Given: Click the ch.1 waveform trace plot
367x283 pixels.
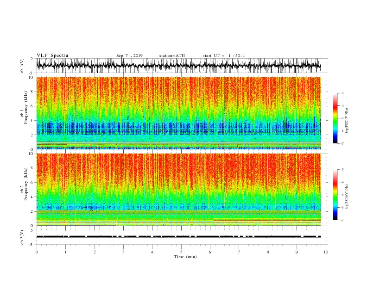Looking at the screenshot, I should click(178, 66).
